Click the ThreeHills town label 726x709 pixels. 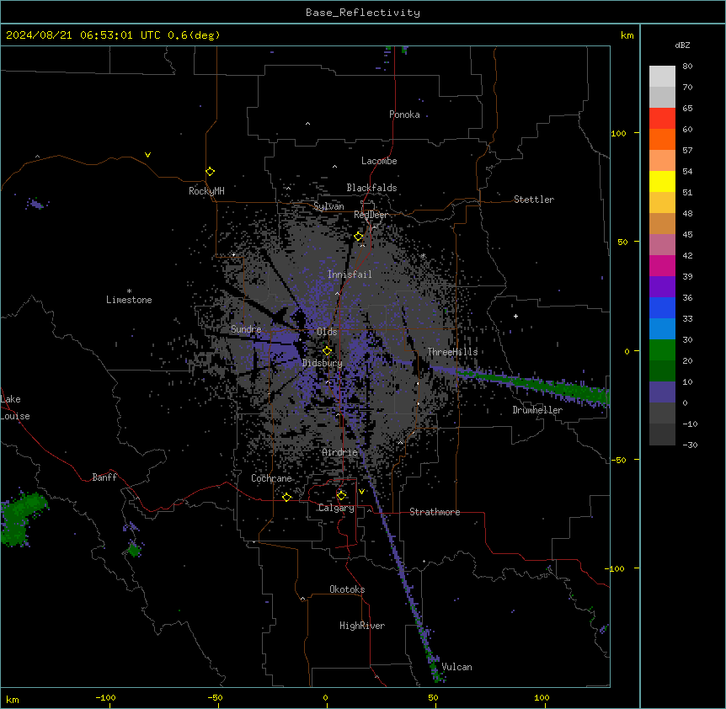point(452,352)
